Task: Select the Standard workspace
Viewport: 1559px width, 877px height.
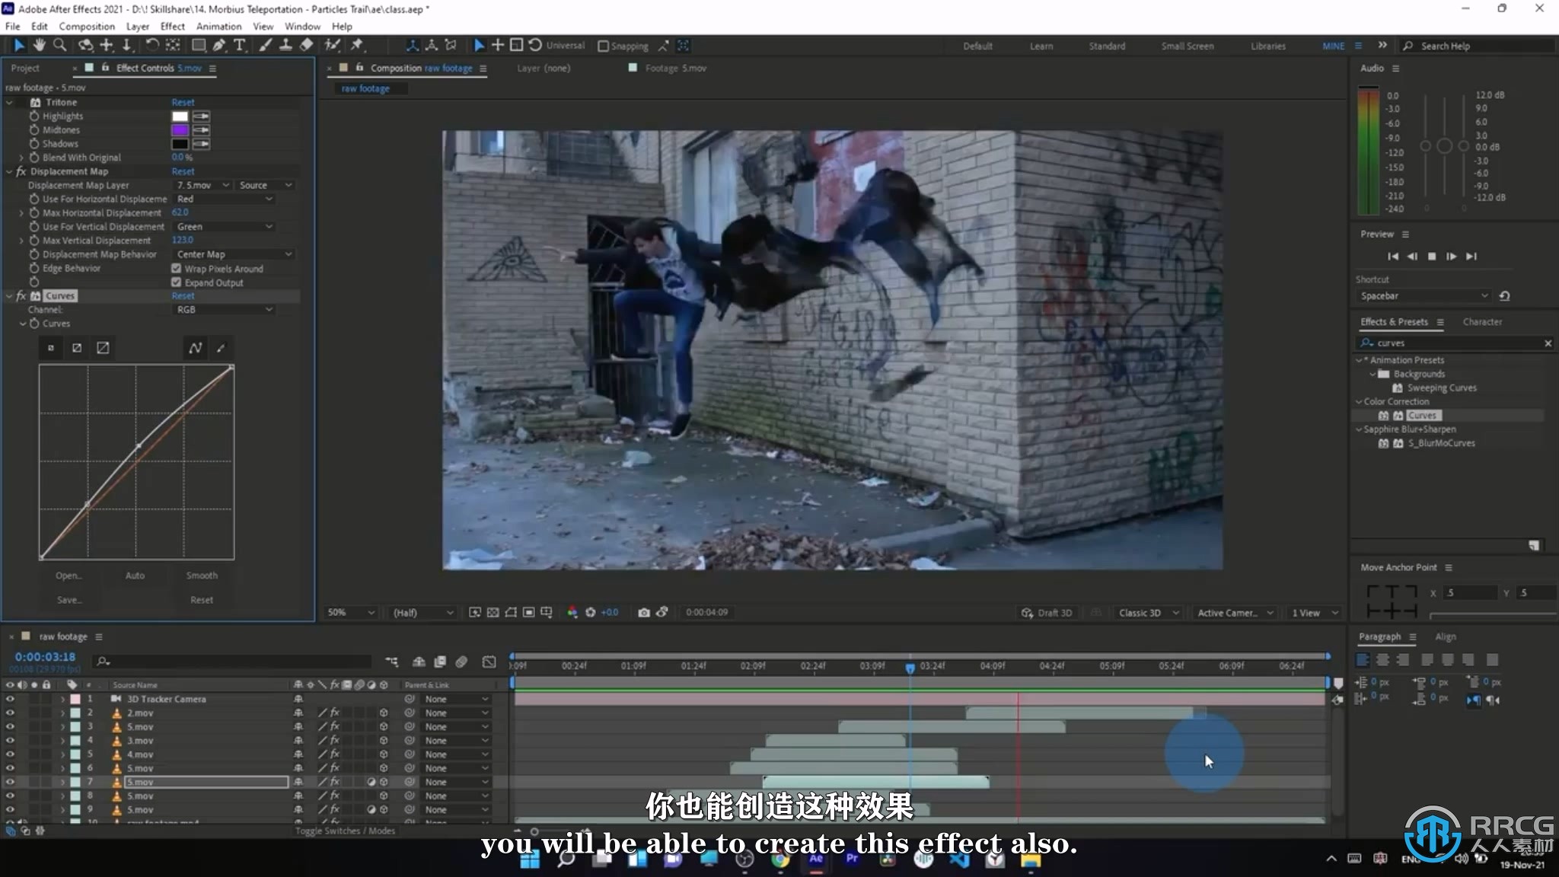Action: click(1107, 46)
